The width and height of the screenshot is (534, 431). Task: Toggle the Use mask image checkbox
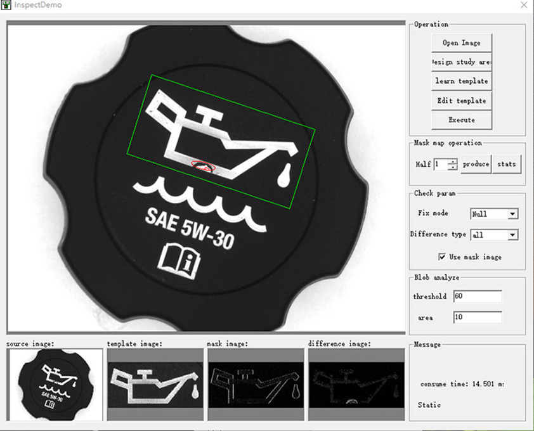pyautogui.click(x=442, y=257)
